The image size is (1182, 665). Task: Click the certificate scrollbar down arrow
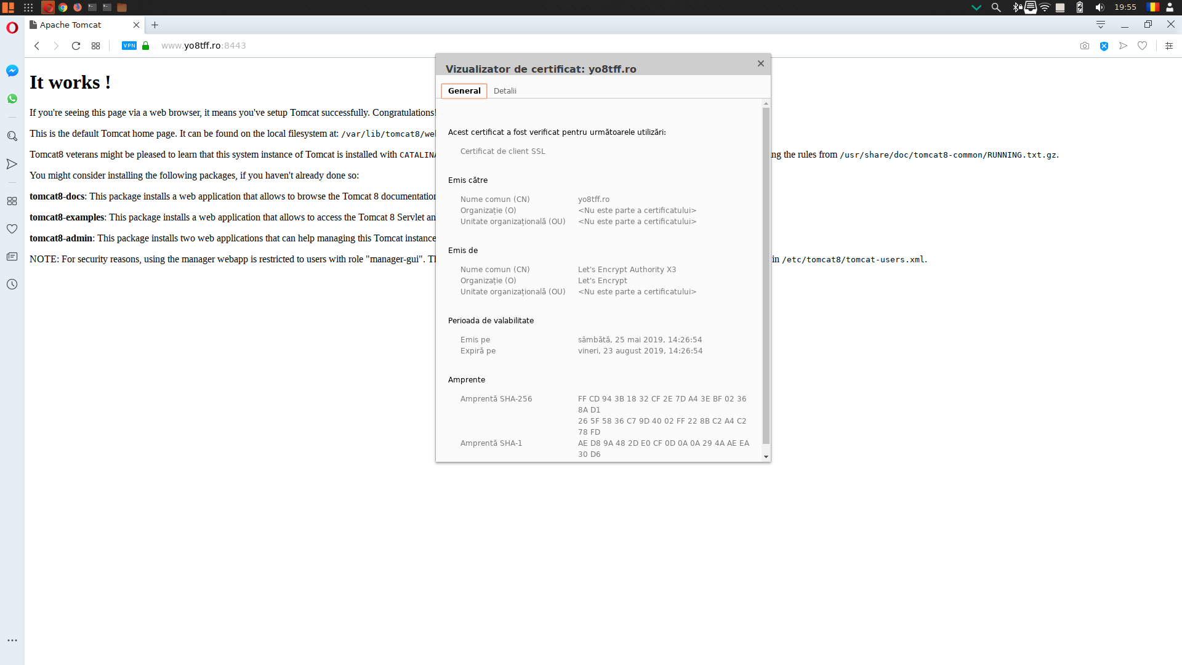[x=766, y=456]
